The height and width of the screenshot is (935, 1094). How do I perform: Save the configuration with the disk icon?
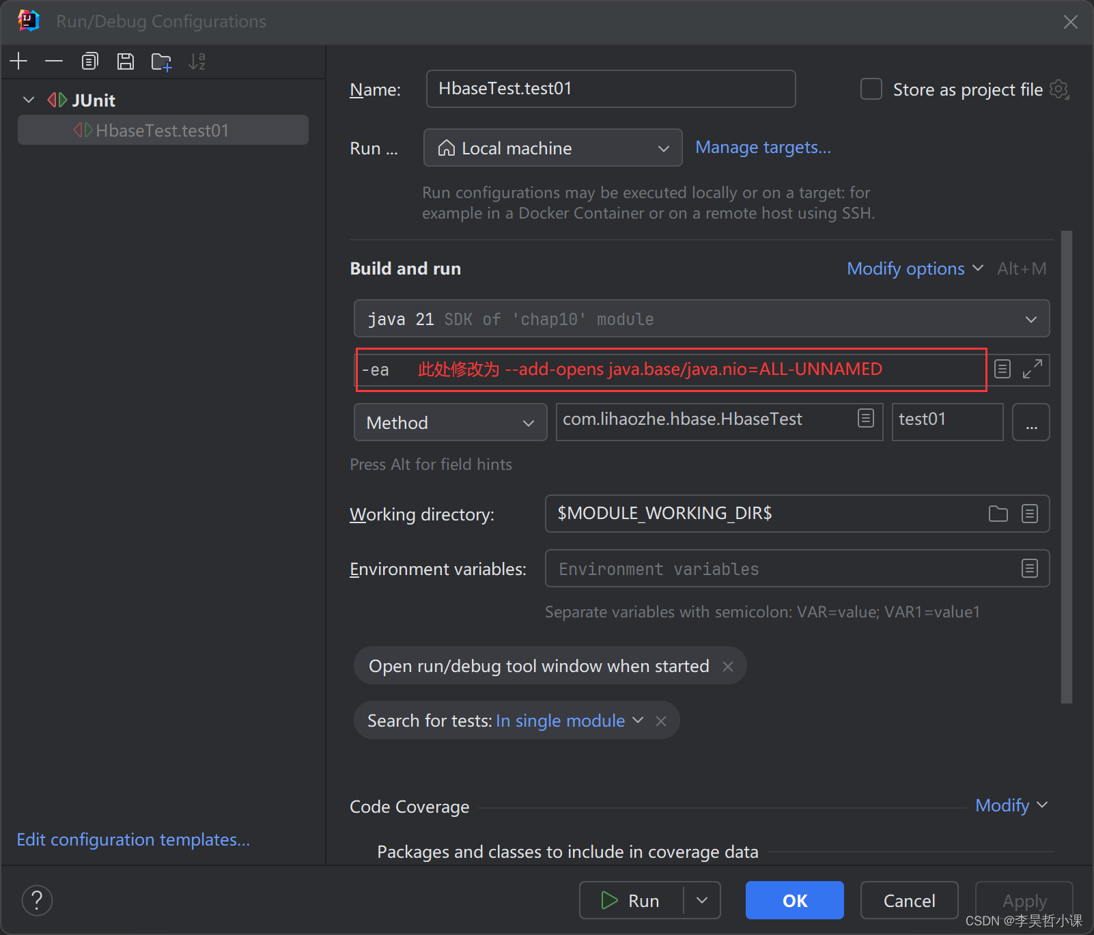coord(126,61)
